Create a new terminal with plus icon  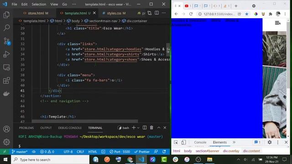134,128
